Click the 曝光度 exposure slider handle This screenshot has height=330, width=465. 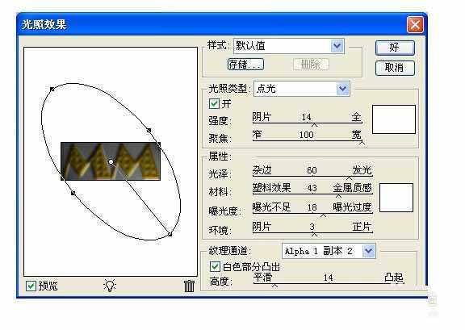click(323, 215)
